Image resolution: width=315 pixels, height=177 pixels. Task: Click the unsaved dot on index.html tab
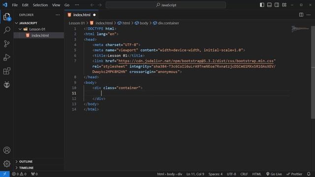tap(94, 15)
